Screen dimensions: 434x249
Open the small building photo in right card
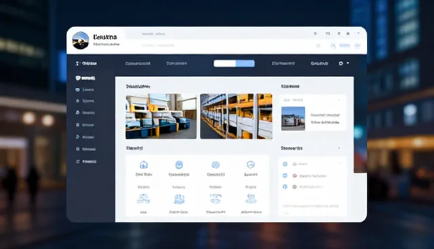293,118
